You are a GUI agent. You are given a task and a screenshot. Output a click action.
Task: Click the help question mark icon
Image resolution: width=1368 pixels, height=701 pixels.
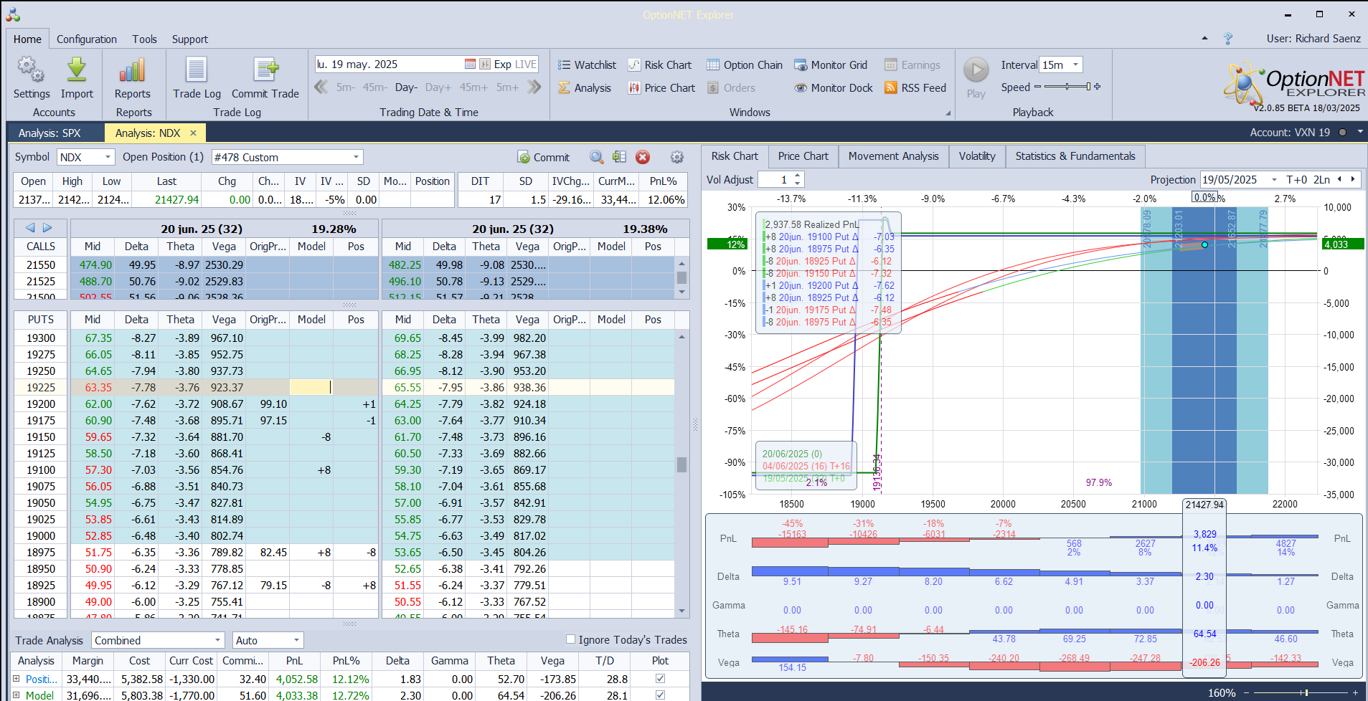pyautogui.click(x=1228, y=39)
